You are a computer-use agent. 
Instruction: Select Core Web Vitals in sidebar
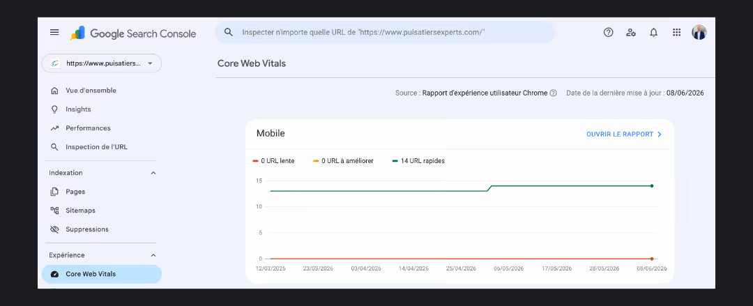click(102, 275)
